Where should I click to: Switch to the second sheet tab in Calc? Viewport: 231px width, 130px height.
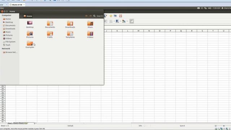(16, 123)
